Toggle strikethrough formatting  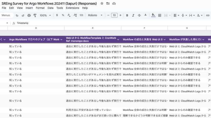pos(139,15)
